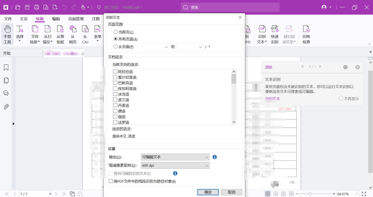Click the Cancel button in dialog

pyautogui.click(x=232, y=192)
